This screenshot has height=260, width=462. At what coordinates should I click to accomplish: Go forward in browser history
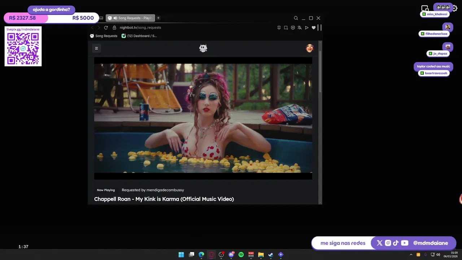(99, 27)
